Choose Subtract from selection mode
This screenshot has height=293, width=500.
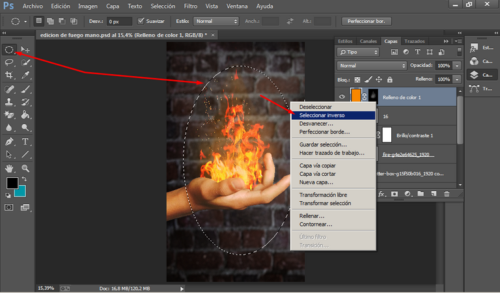click(x=62, y=21)
